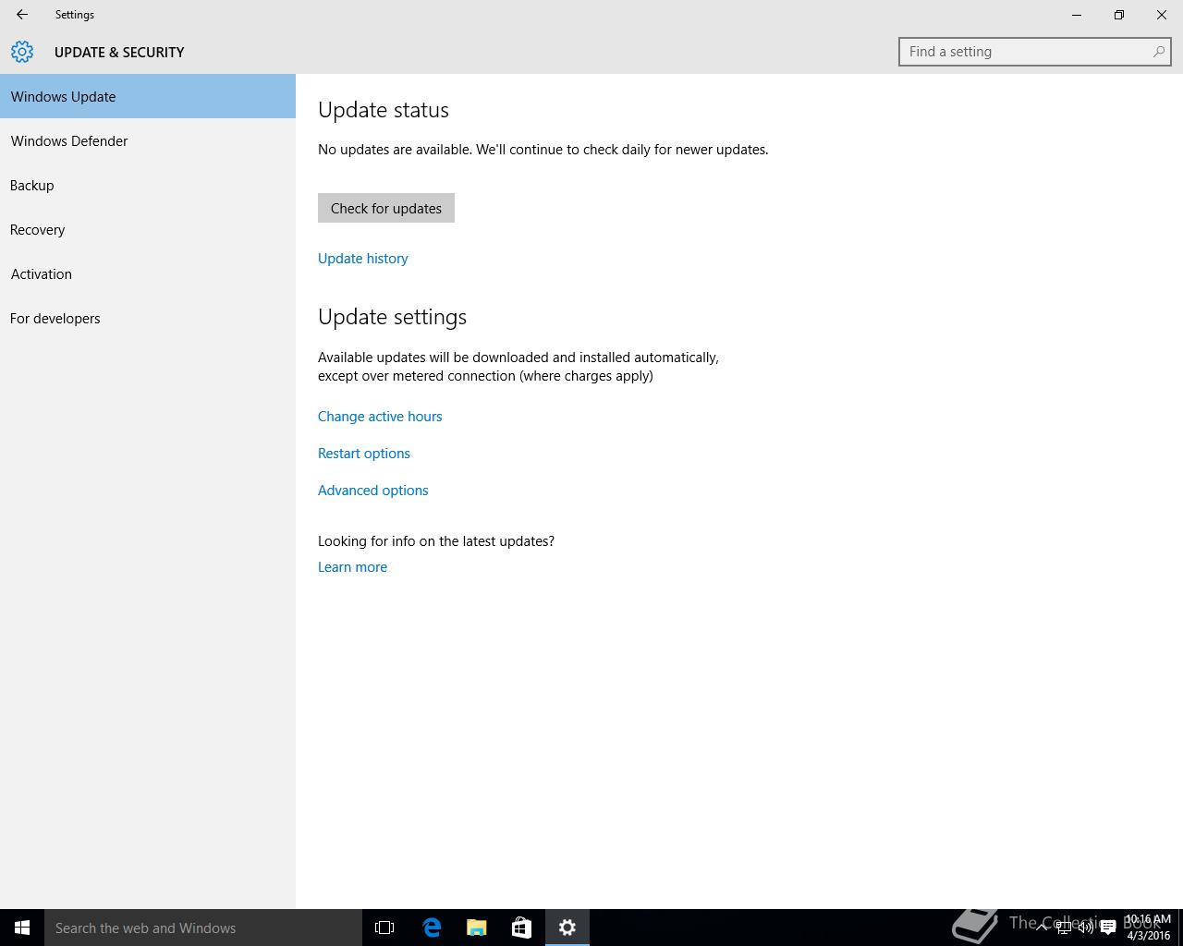Screen dimensions: 1183x946
Task: Click the 'No updates are available' message
Action: (x=543, y=150)
